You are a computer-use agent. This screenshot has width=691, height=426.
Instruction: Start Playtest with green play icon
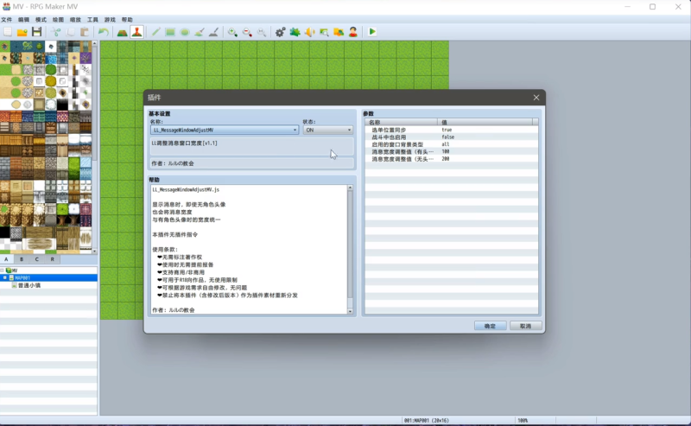(372, 32)
